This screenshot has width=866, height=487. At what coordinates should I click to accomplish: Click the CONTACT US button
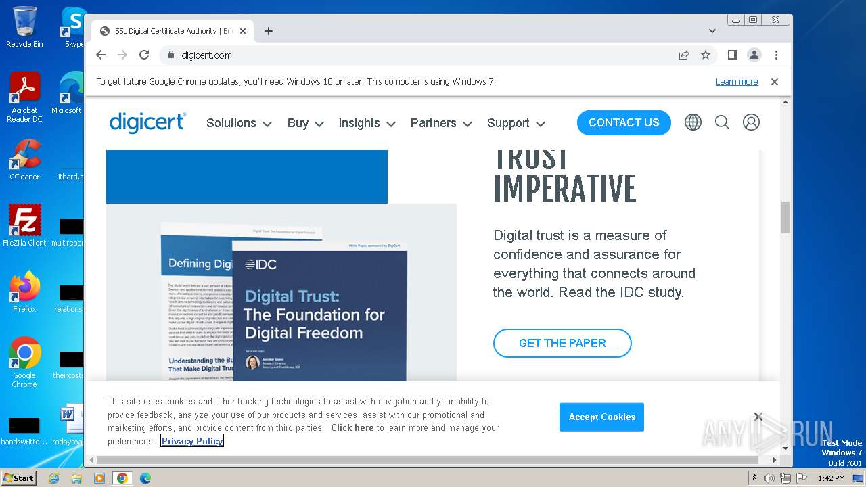[624, 122]
